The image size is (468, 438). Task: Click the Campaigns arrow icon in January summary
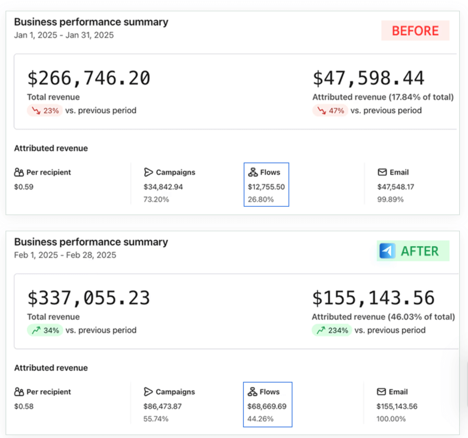[148, 172]
